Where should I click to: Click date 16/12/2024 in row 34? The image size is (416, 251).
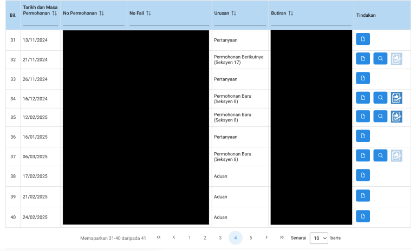tap(35, 99)
